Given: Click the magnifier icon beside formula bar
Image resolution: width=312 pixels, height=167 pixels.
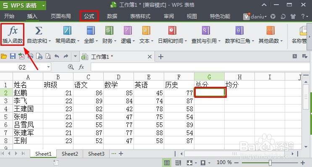Looking at the screenshot, I should click(71, 67).
